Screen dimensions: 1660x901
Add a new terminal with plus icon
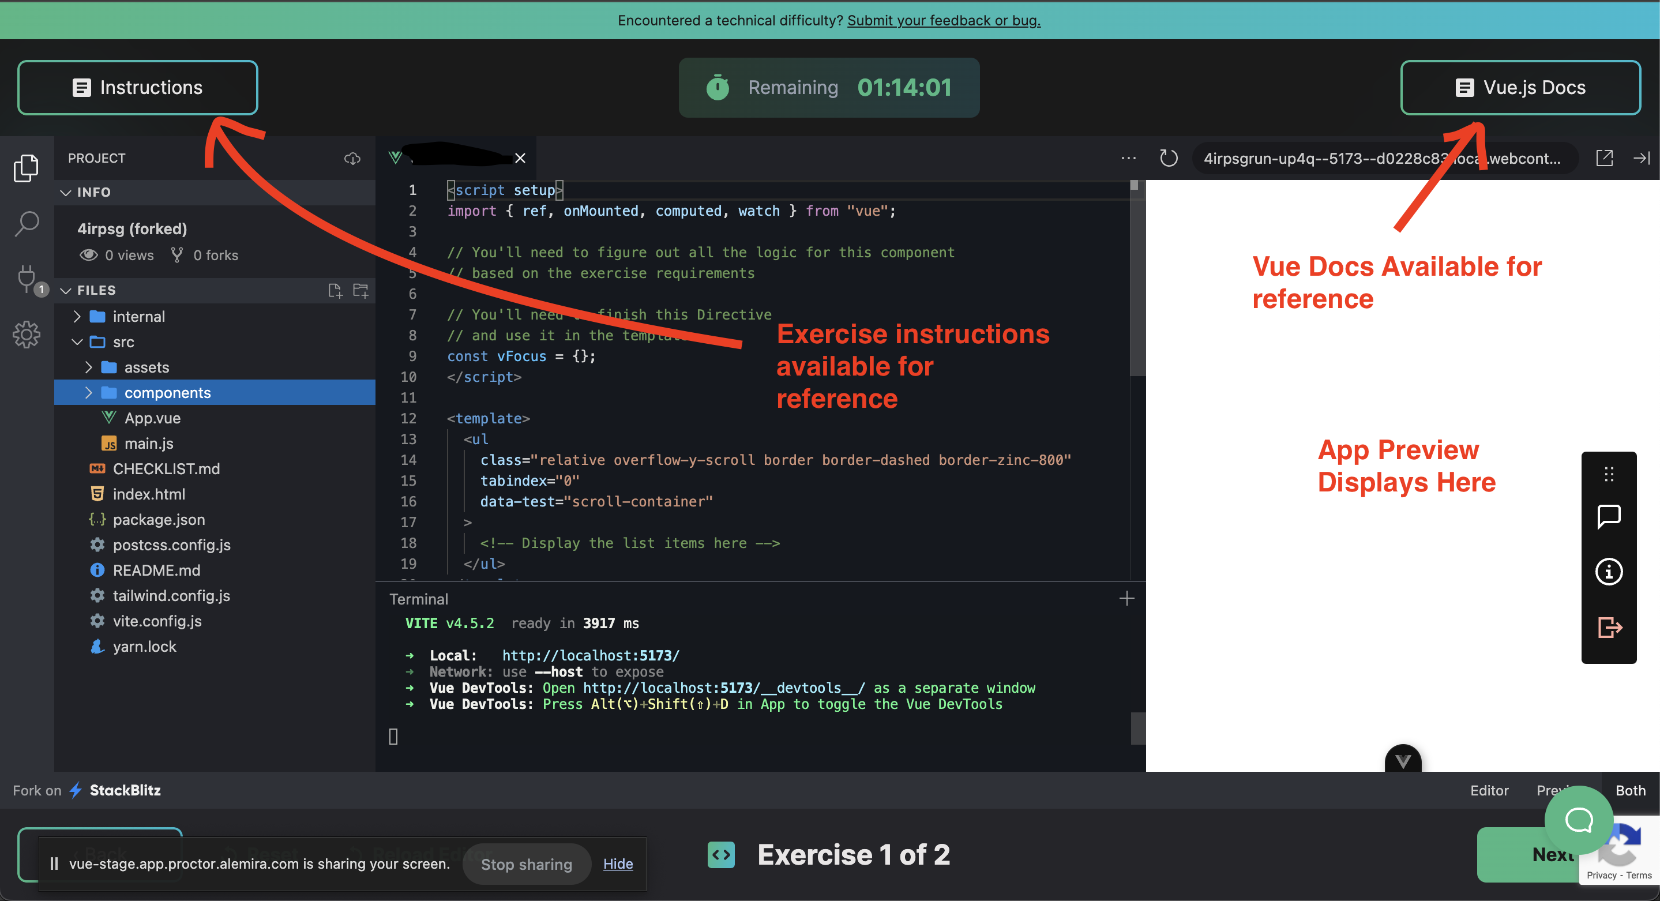pos(1127,599)
